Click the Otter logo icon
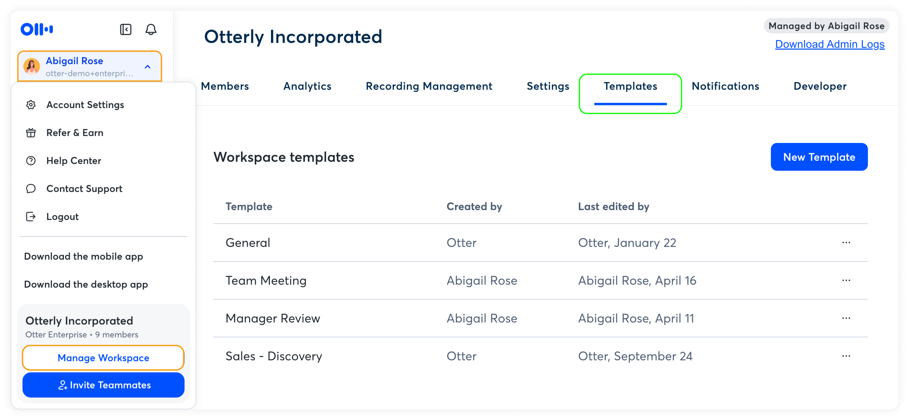 (x=37, y=29)
